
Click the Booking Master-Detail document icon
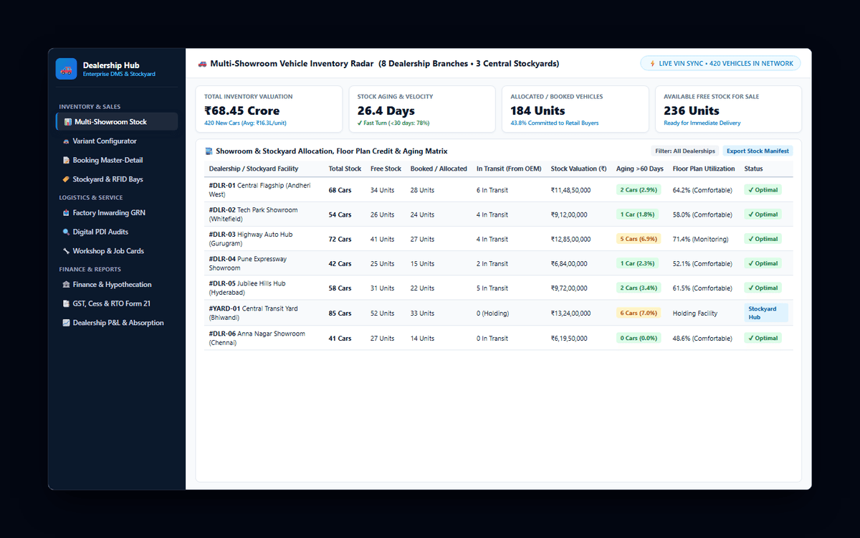tap(66, 161)
